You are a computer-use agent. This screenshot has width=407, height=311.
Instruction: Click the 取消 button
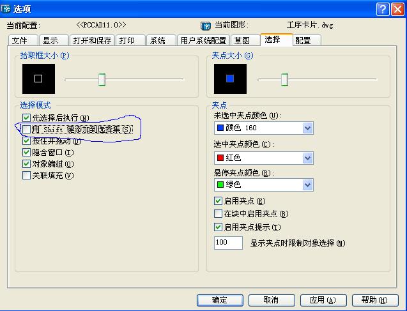[272, 300]
